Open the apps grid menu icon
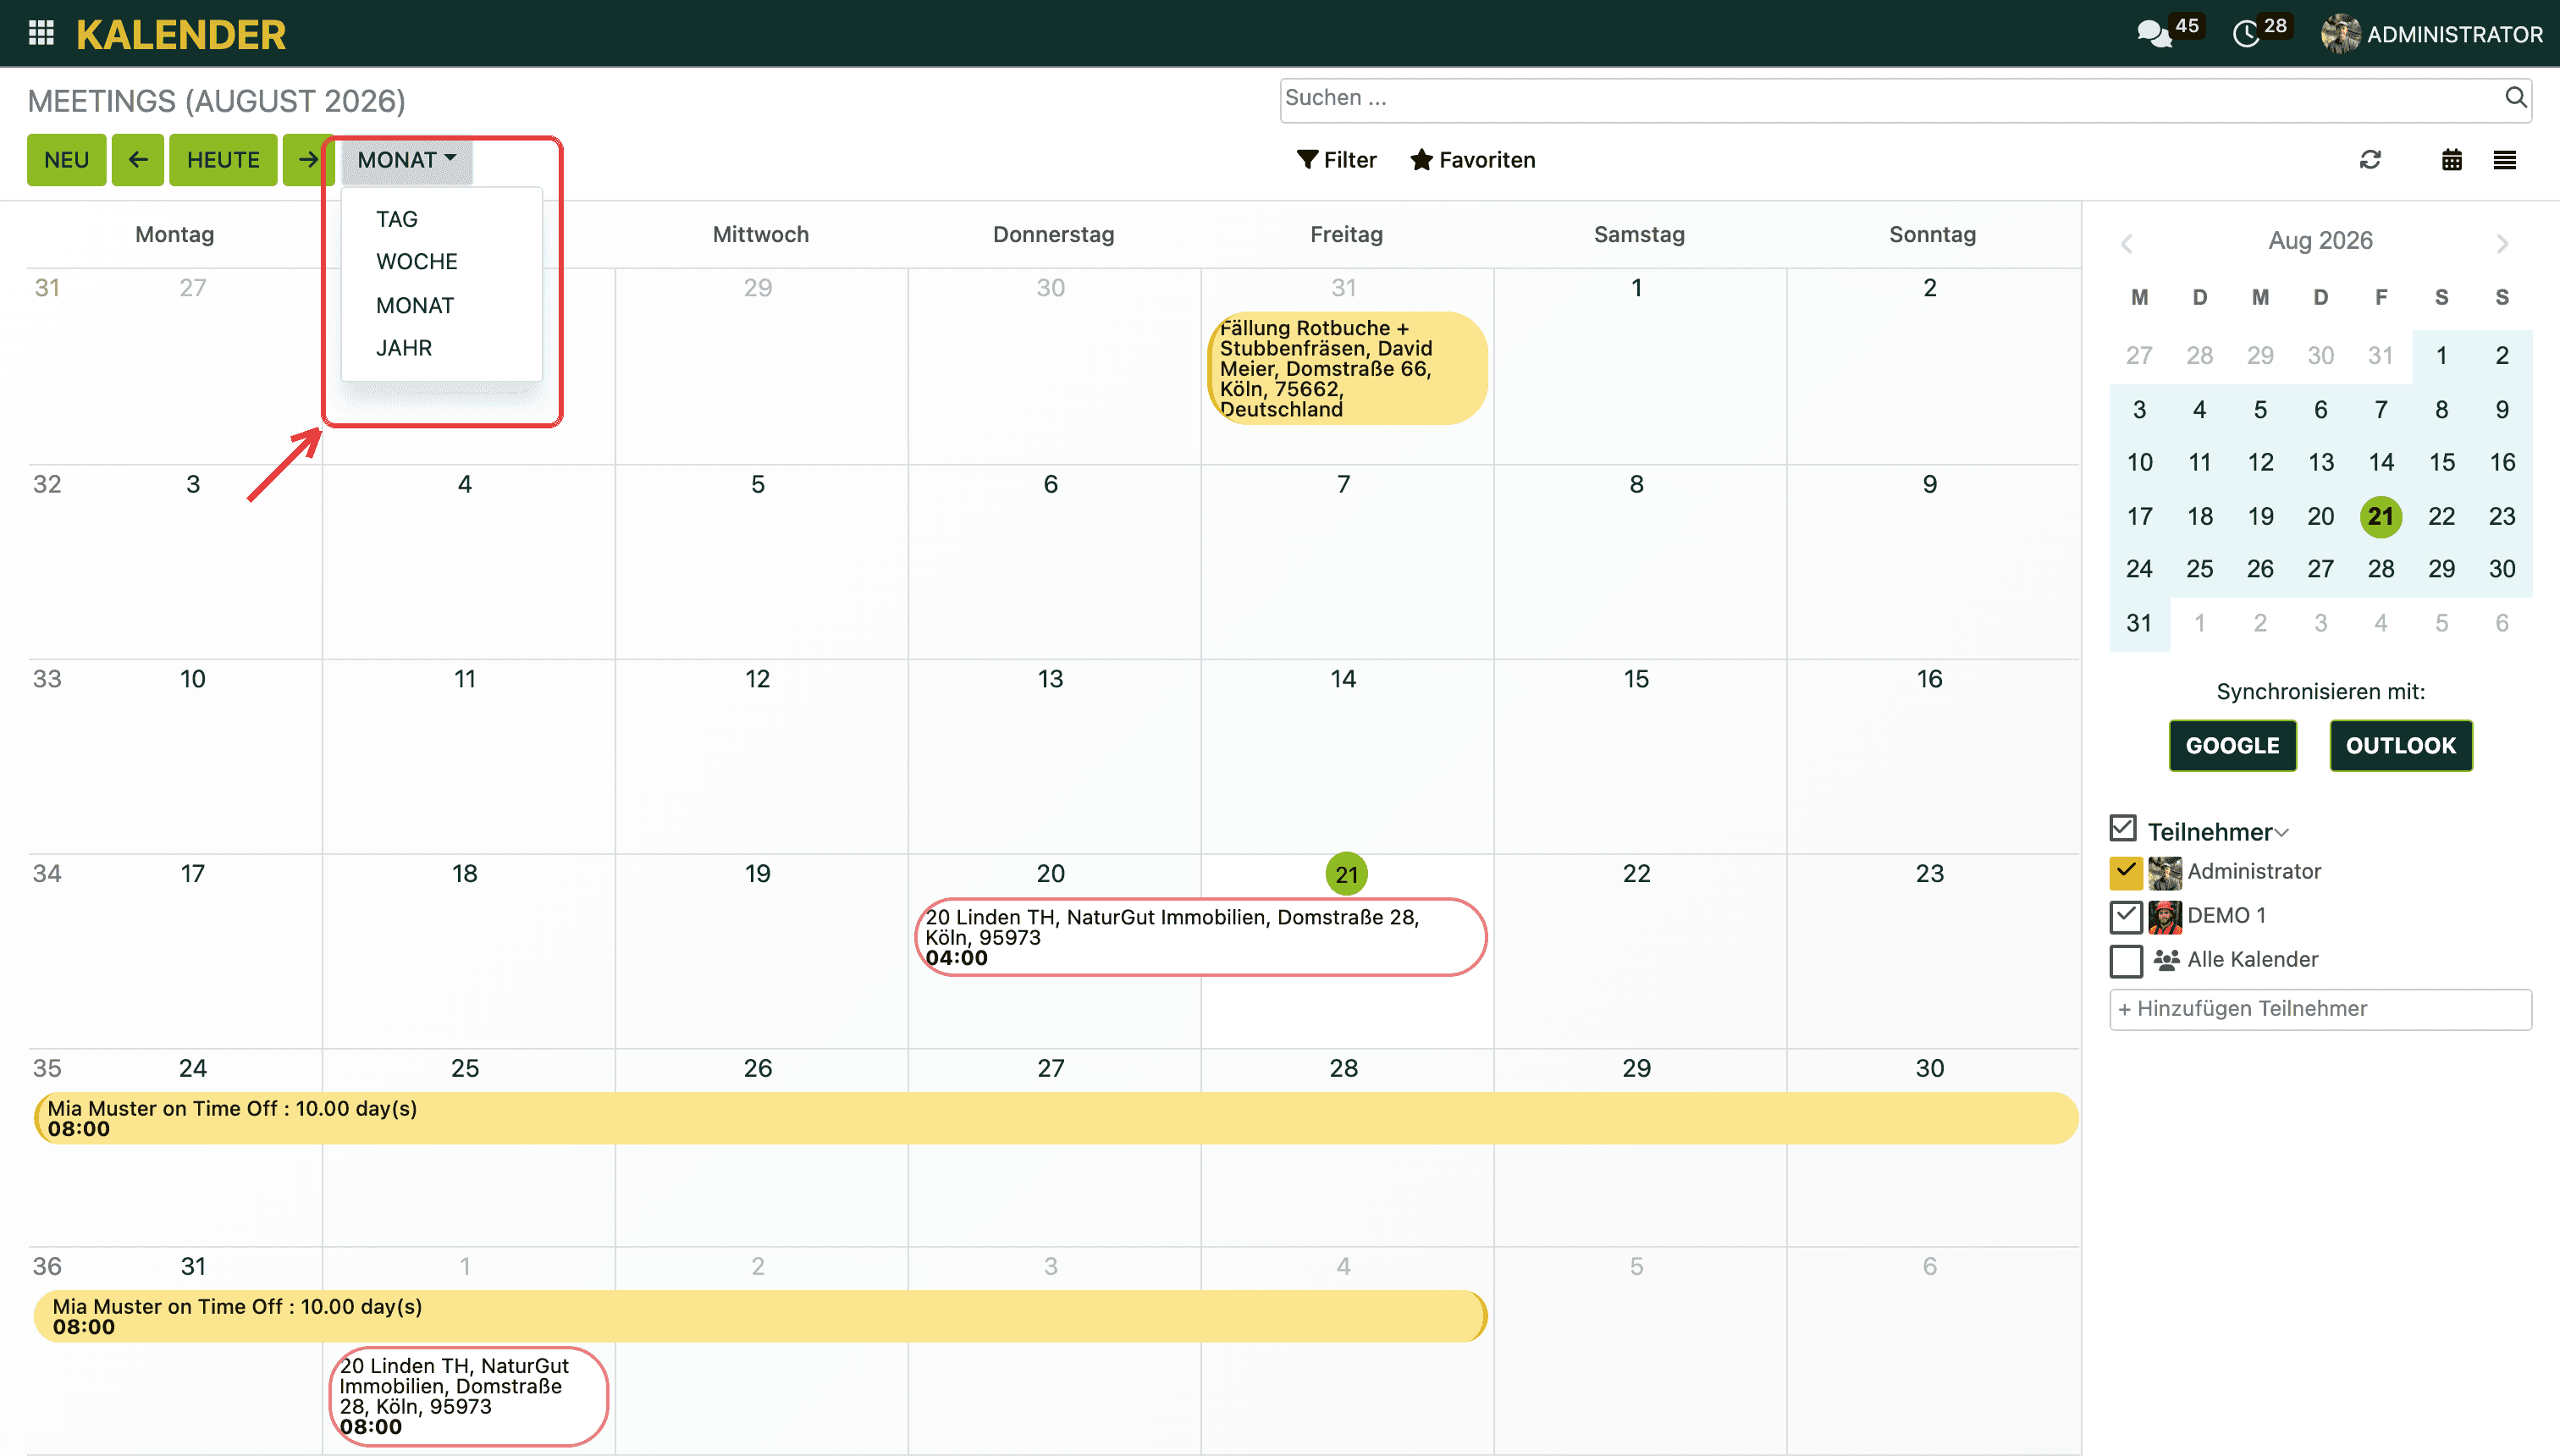This screenshot has width=2560, height=1456. point(41,34)
